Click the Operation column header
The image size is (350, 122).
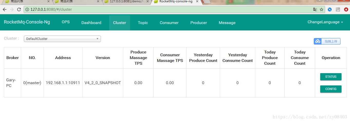tap(331, 58)
